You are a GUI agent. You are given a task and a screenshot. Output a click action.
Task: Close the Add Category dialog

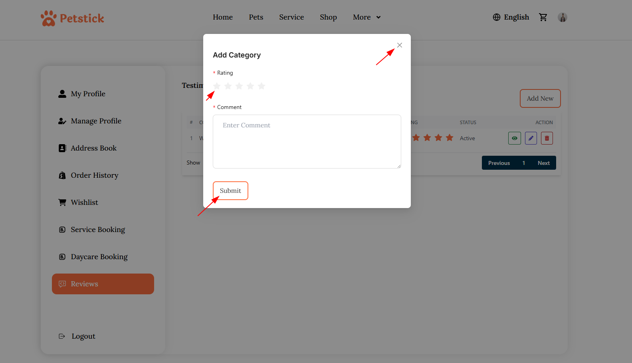pyautogui.click(x=399, y=45)
